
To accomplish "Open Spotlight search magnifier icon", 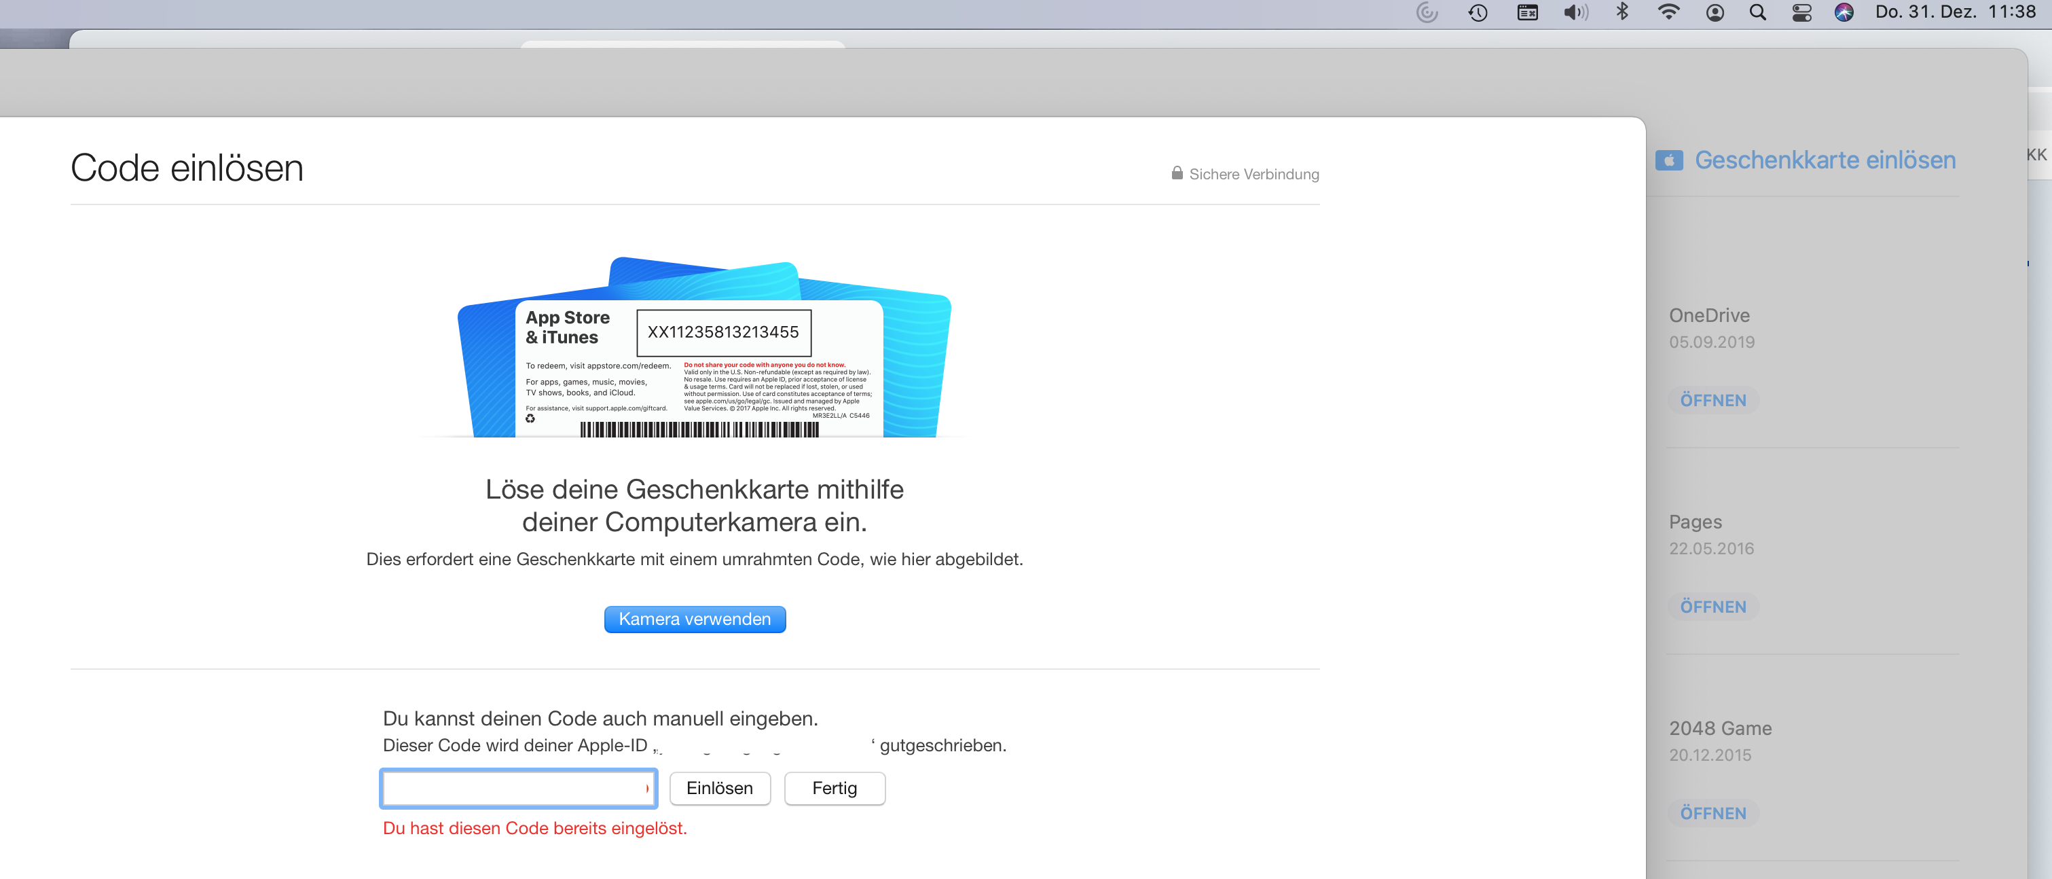I will pos(1757,13).
